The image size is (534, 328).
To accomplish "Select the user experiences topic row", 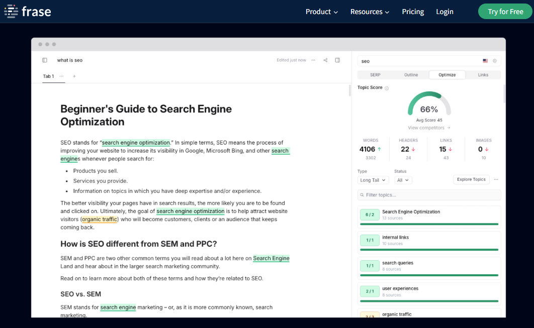I will click(x=429, y=293).
